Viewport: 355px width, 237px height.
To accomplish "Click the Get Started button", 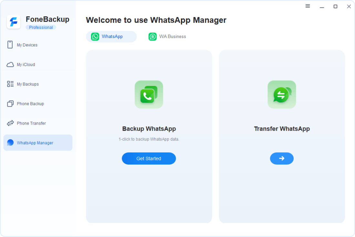I will tap(149, 158).
